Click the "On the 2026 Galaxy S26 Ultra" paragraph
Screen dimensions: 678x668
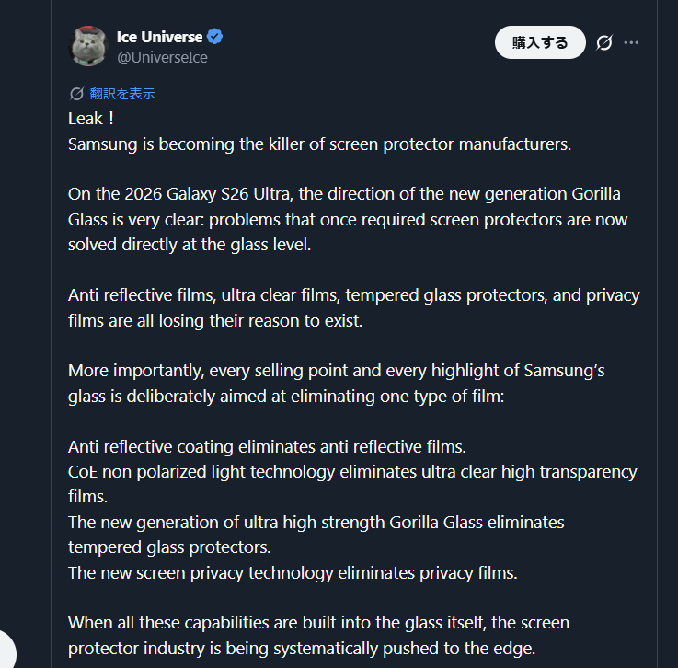pos(344,220)
